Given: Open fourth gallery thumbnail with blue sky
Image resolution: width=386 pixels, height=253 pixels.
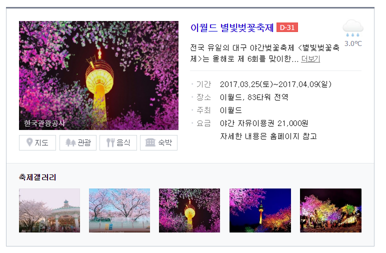Looking at the screenshot, I should (x=260, y=210).
